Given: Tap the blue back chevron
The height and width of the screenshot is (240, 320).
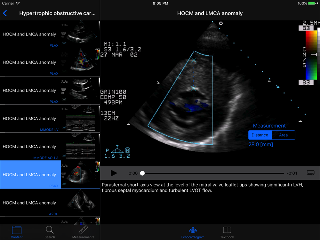Looking at the screenshot, I should coord(5,13).
